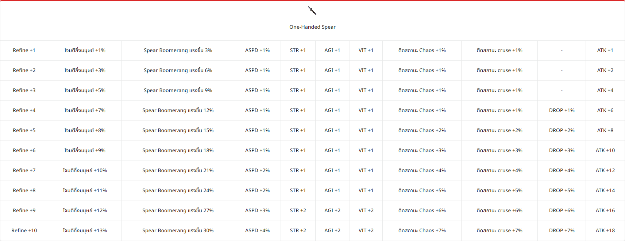Click the Chaos +6% status cell

click(422, 210)
